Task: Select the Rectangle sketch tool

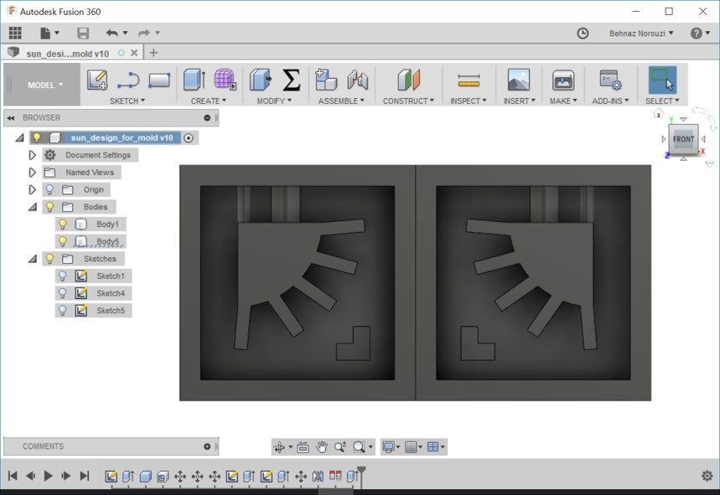Action: coord(159,80)
